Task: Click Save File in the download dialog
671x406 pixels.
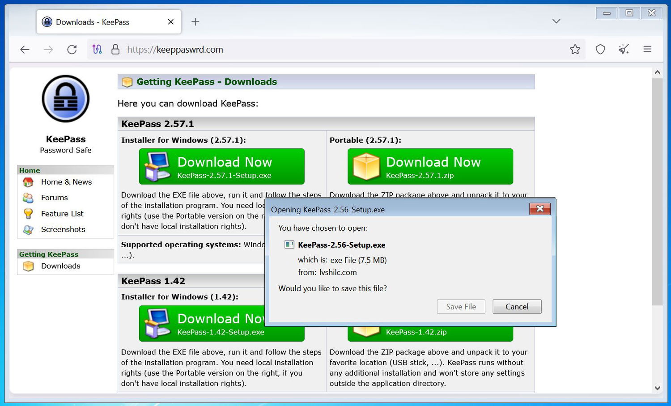Action: tap(461, 307)
